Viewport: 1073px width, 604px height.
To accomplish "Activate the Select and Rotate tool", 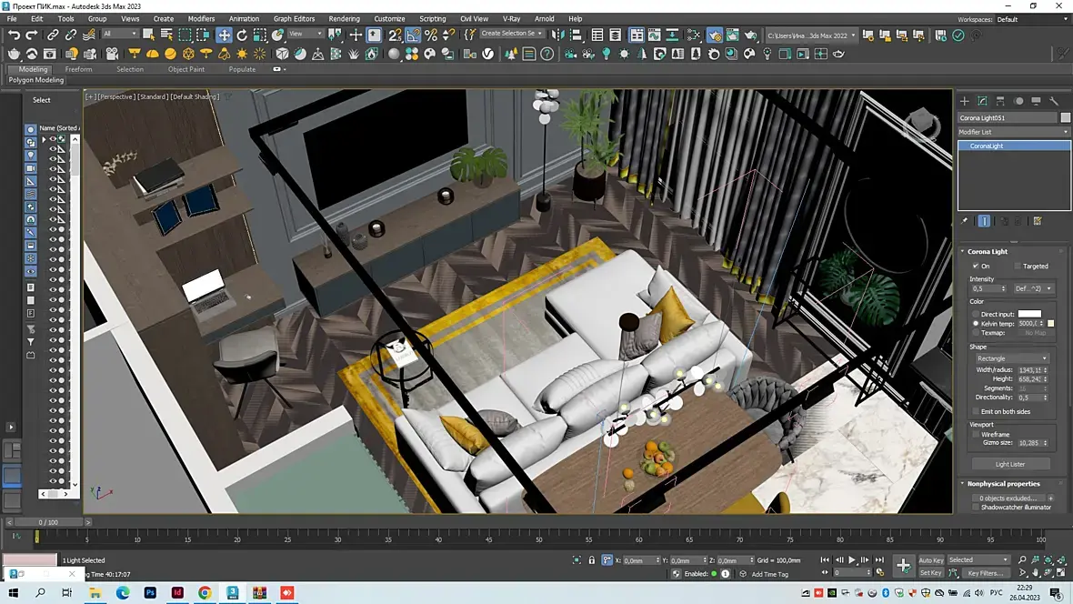I will tap(242, 35).
